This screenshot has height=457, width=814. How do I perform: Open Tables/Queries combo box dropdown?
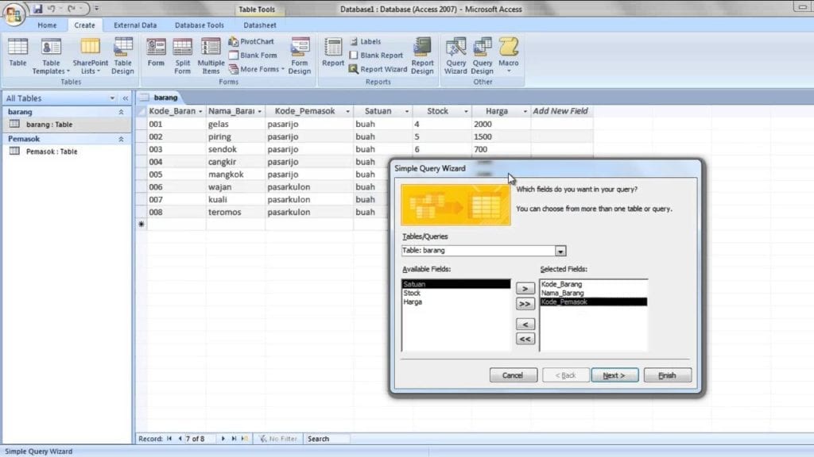coord(560,251)
